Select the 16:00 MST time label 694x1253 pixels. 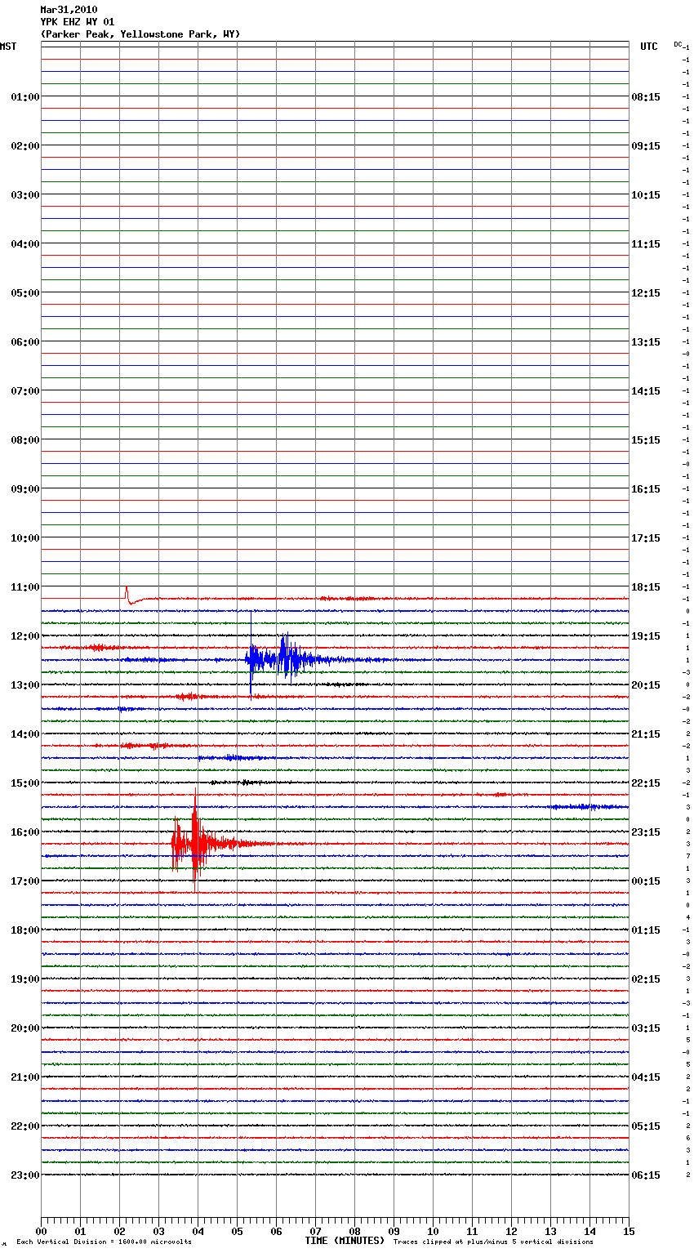click(25, 832)
